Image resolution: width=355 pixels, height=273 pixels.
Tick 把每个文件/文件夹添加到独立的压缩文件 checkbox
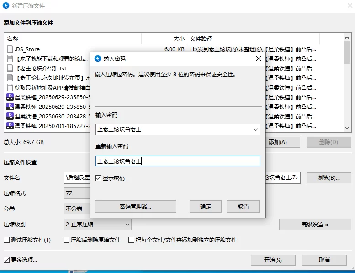(x=131, y=240)
